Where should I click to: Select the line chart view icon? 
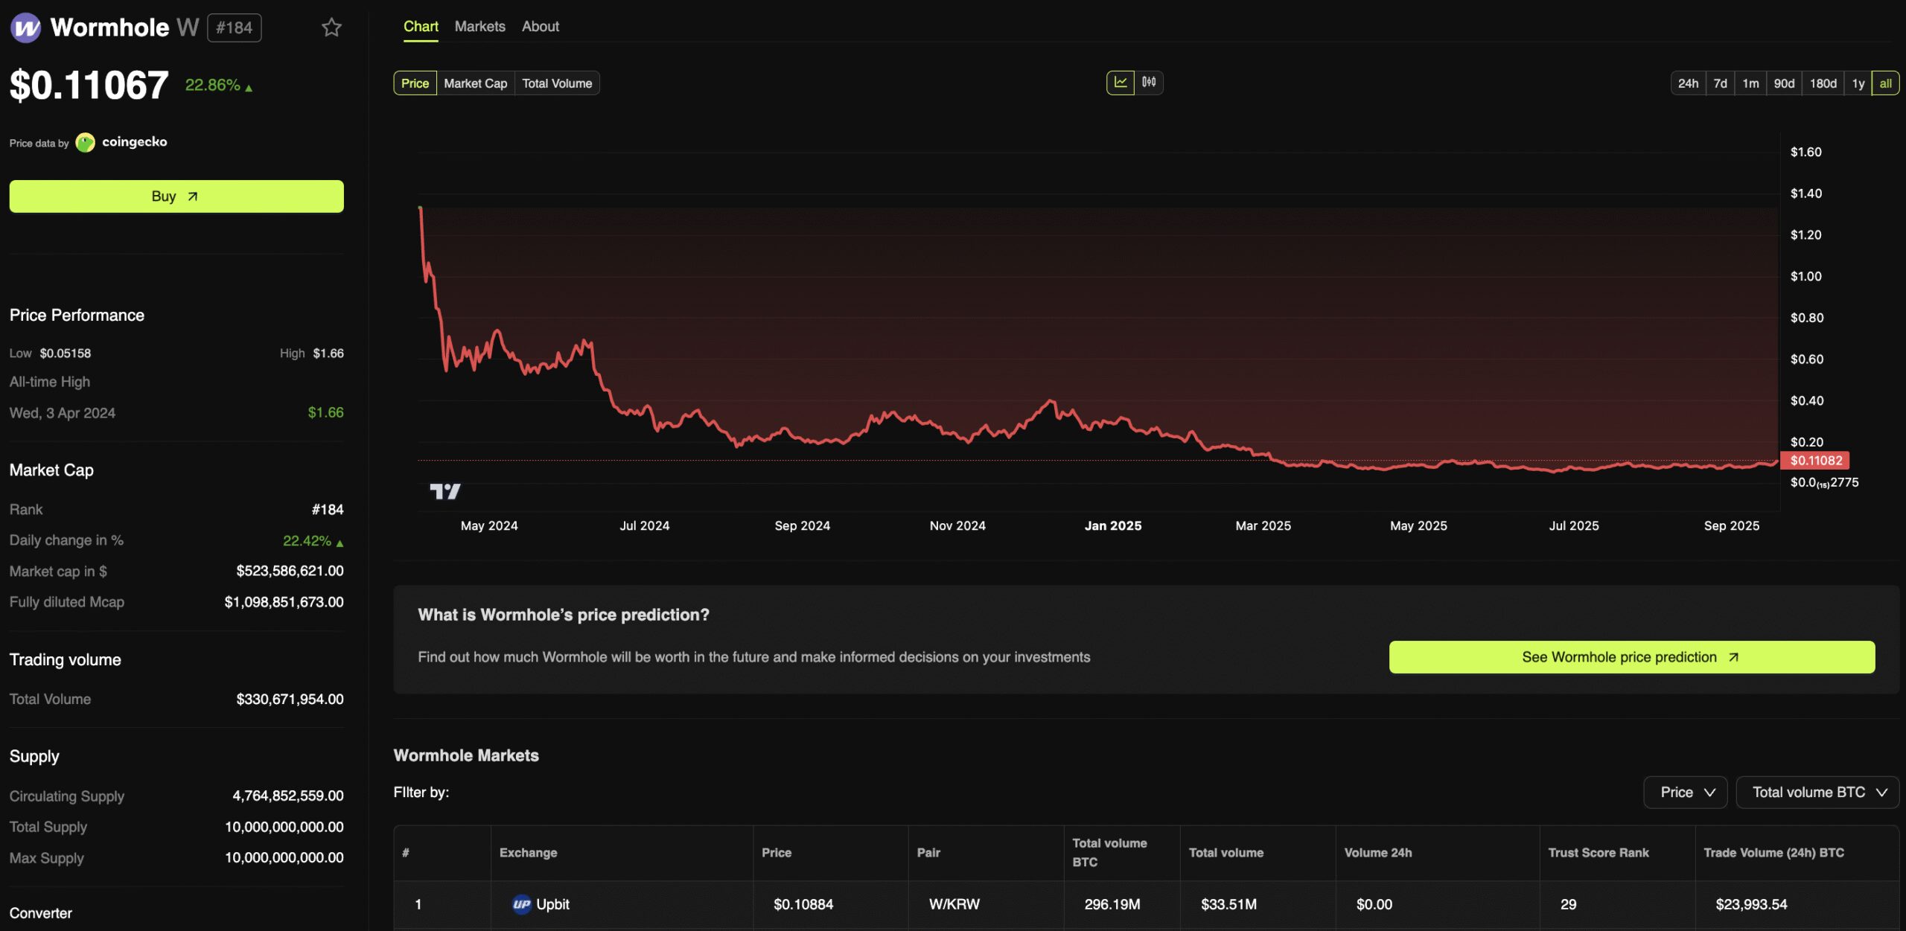[x=1120, y=83]
